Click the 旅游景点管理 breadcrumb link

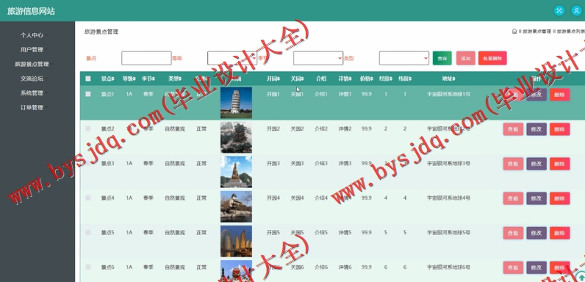coord(537,32)
